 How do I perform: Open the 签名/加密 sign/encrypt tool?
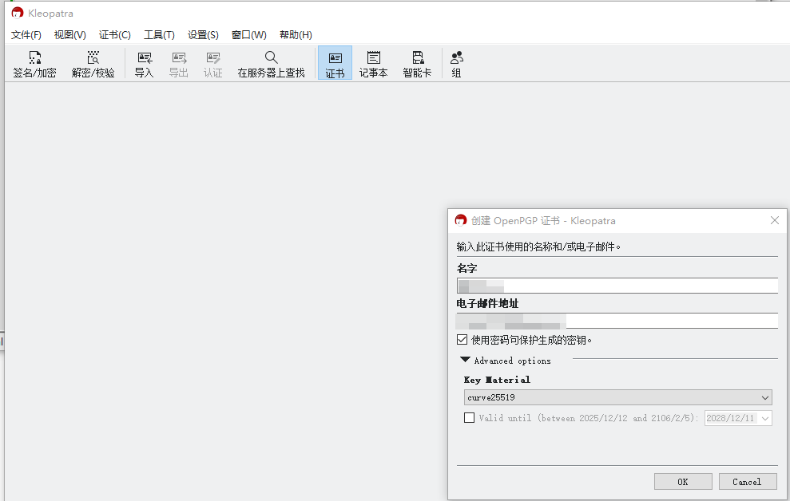click(x=34, y=64)
